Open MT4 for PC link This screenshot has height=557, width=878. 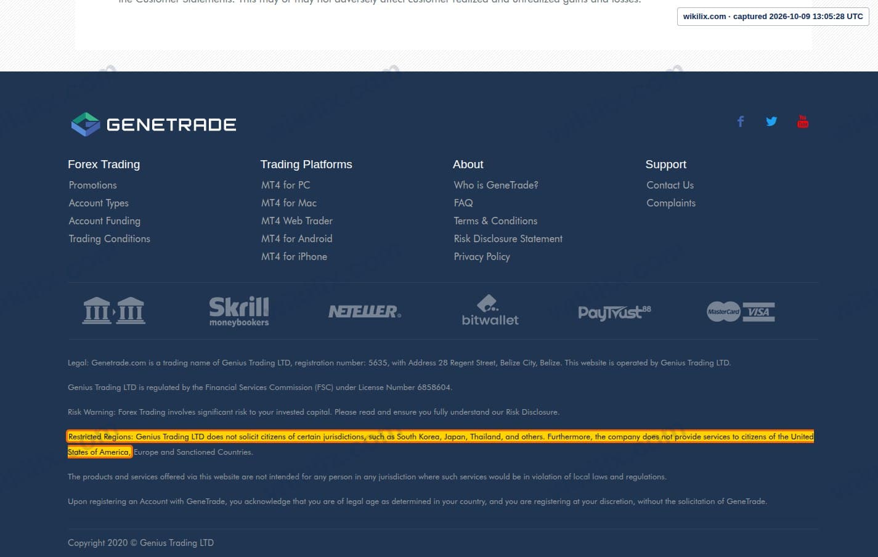click(286, 185)
